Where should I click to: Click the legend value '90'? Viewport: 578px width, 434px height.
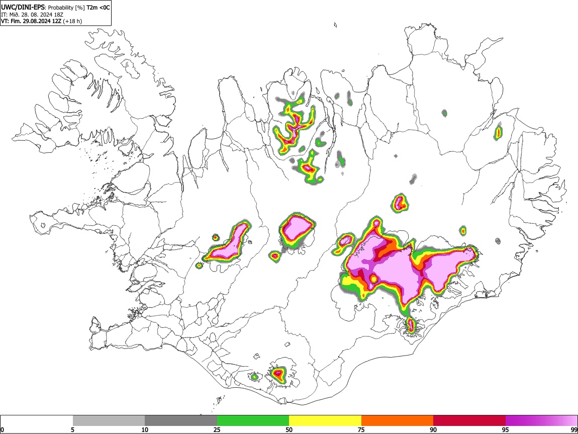pos(433,429)
